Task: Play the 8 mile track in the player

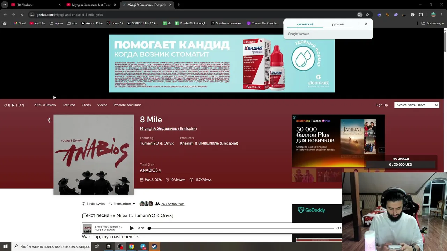Action: 132,228
